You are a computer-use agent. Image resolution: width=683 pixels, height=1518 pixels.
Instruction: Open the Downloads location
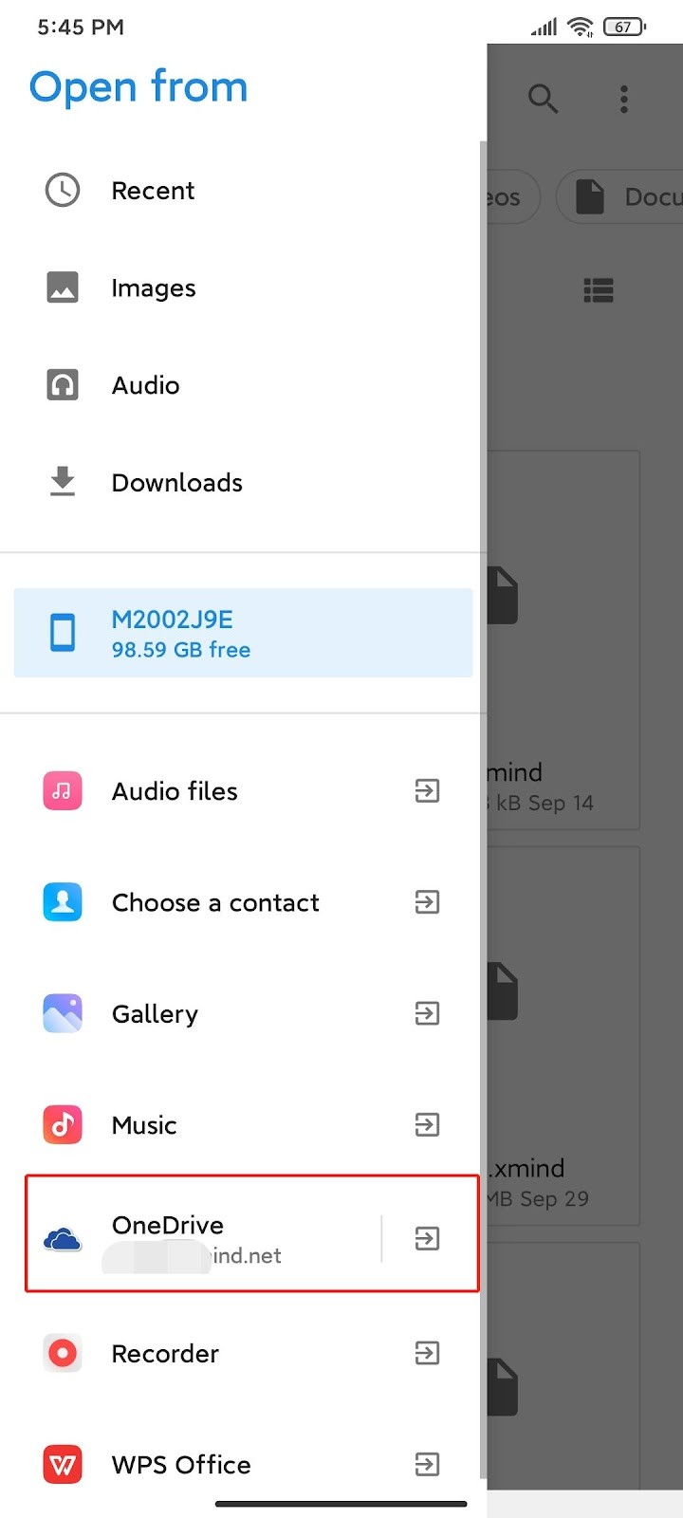coord(243,482)
